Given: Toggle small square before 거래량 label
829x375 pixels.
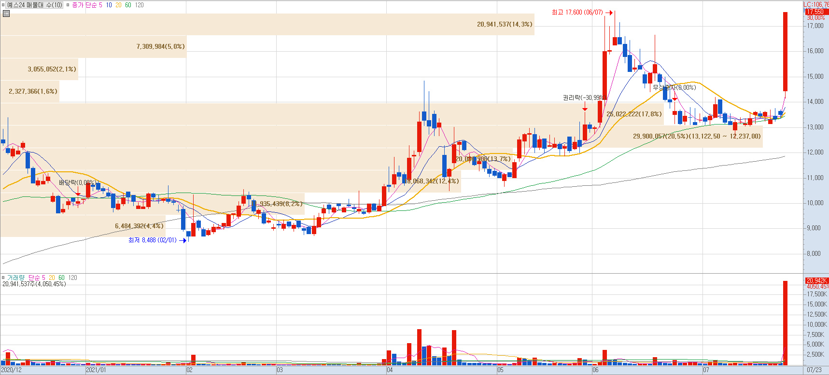Looking at the screenshot, I should pyautogui.click(x=3, y=278).
